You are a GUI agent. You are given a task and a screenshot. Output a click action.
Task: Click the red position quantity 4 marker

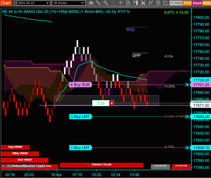(x=111, y=103)
